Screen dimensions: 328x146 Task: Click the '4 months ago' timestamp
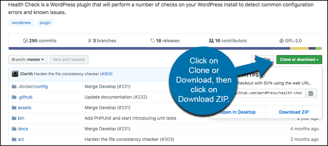pos(304,129)
